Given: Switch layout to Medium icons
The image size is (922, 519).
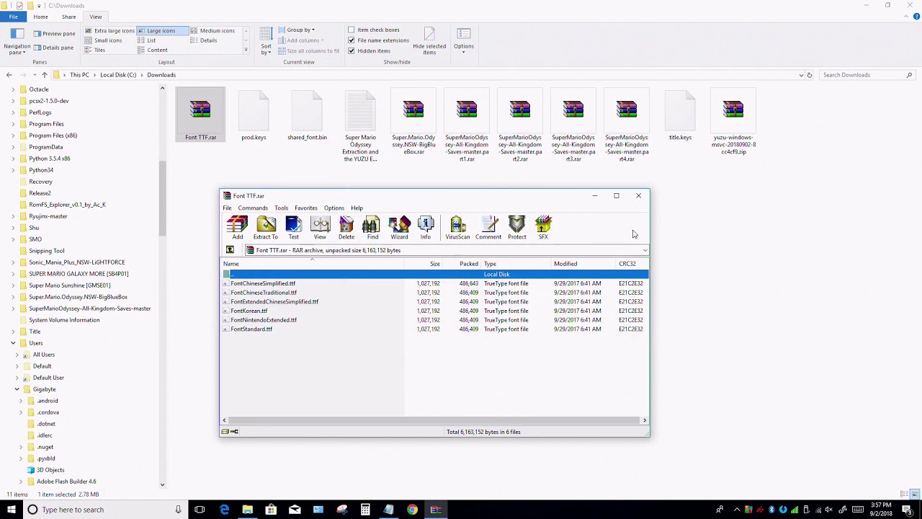Looking at the screenshot, I should (212, 30).
